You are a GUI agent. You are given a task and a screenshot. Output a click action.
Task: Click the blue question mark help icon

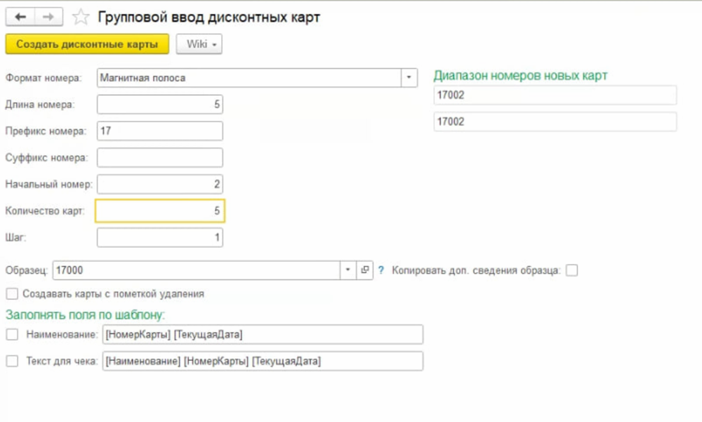[381, 270]
